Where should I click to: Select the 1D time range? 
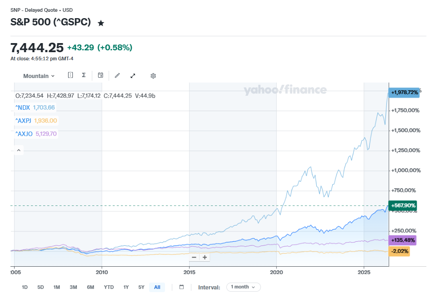[x=25, y=287]
